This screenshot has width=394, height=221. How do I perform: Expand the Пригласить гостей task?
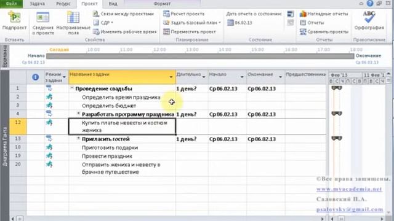(x=78, y=138)
